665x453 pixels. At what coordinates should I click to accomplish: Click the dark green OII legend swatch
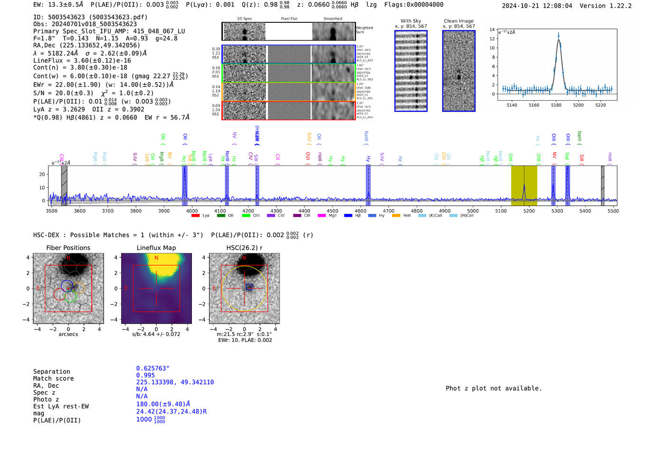[221, 215]
